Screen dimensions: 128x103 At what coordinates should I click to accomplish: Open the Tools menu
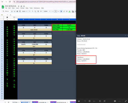[31, 8]
